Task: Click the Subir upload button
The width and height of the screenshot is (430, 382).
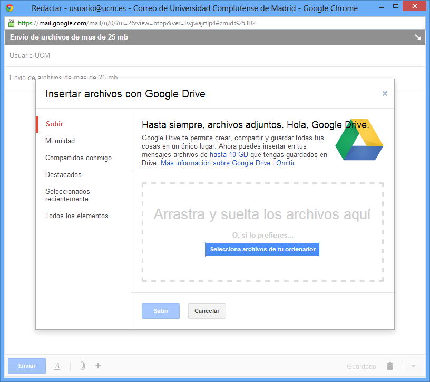Action: point(161,311)
